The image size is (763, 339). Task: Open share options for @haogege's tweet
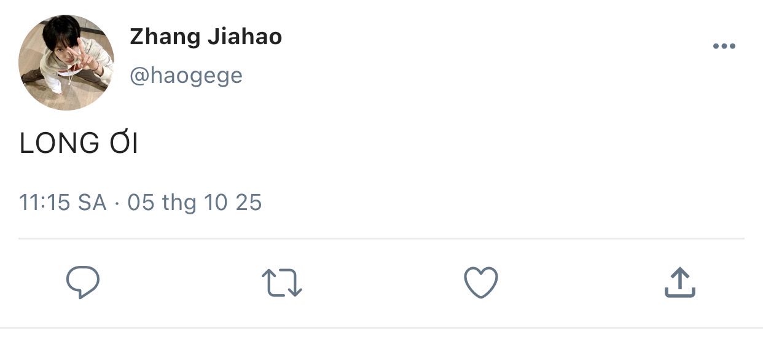[x=680, y=282]
